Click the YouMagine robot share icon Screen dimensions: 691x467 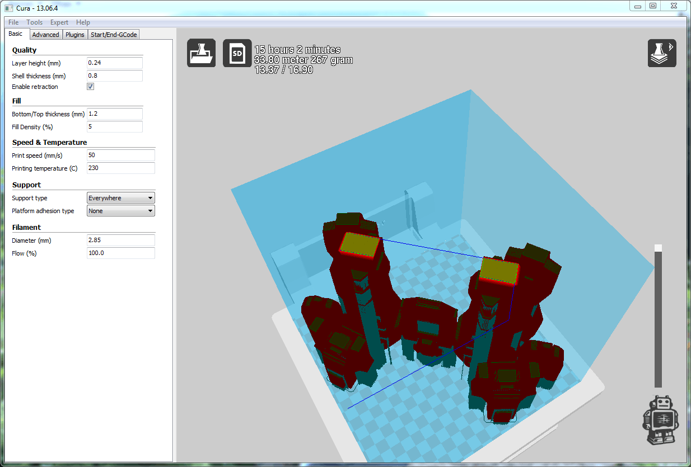click(x=660, y=421)
